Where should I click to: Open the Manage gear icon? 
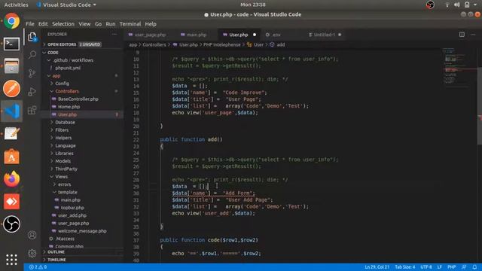point(32,253)
